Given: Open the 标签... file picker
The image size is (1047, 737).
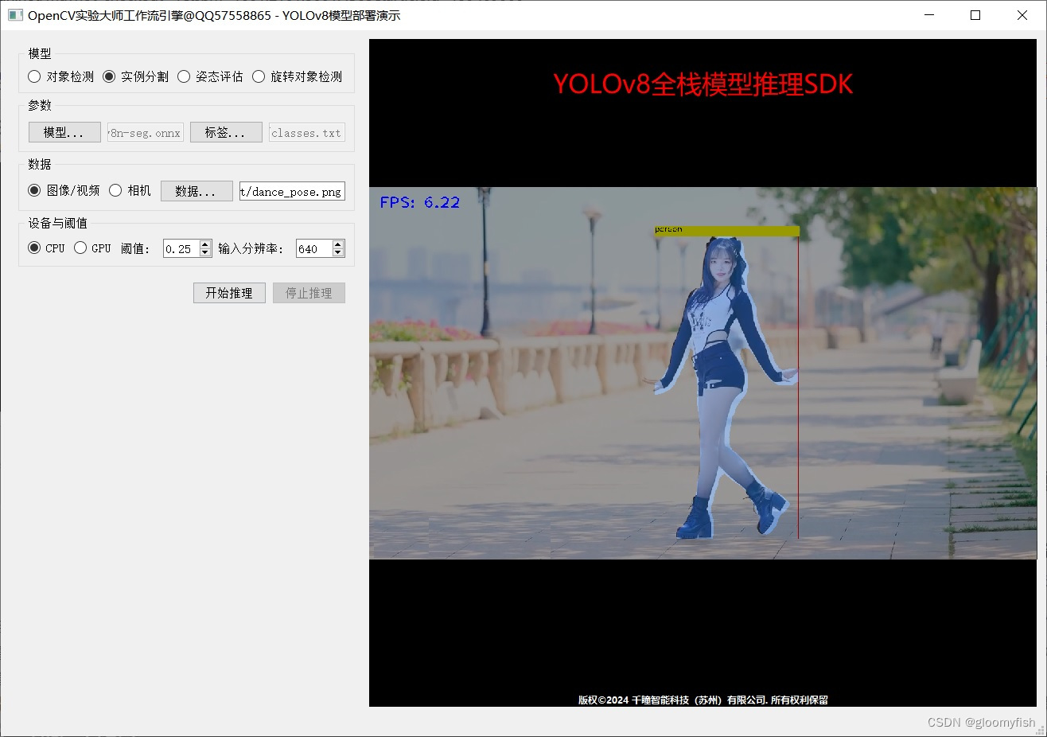Looking at the screenshot, I should [225, 131].
